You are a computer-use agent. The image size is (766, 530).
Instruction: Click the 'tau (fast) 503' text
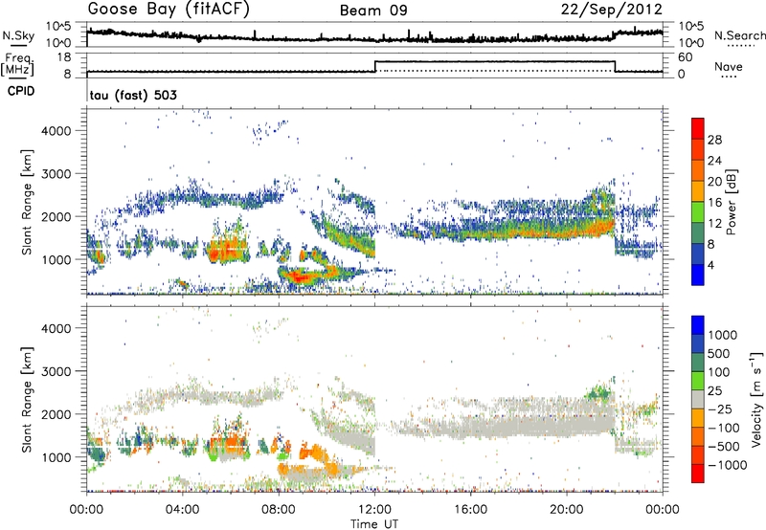click(x=133, y=95)
